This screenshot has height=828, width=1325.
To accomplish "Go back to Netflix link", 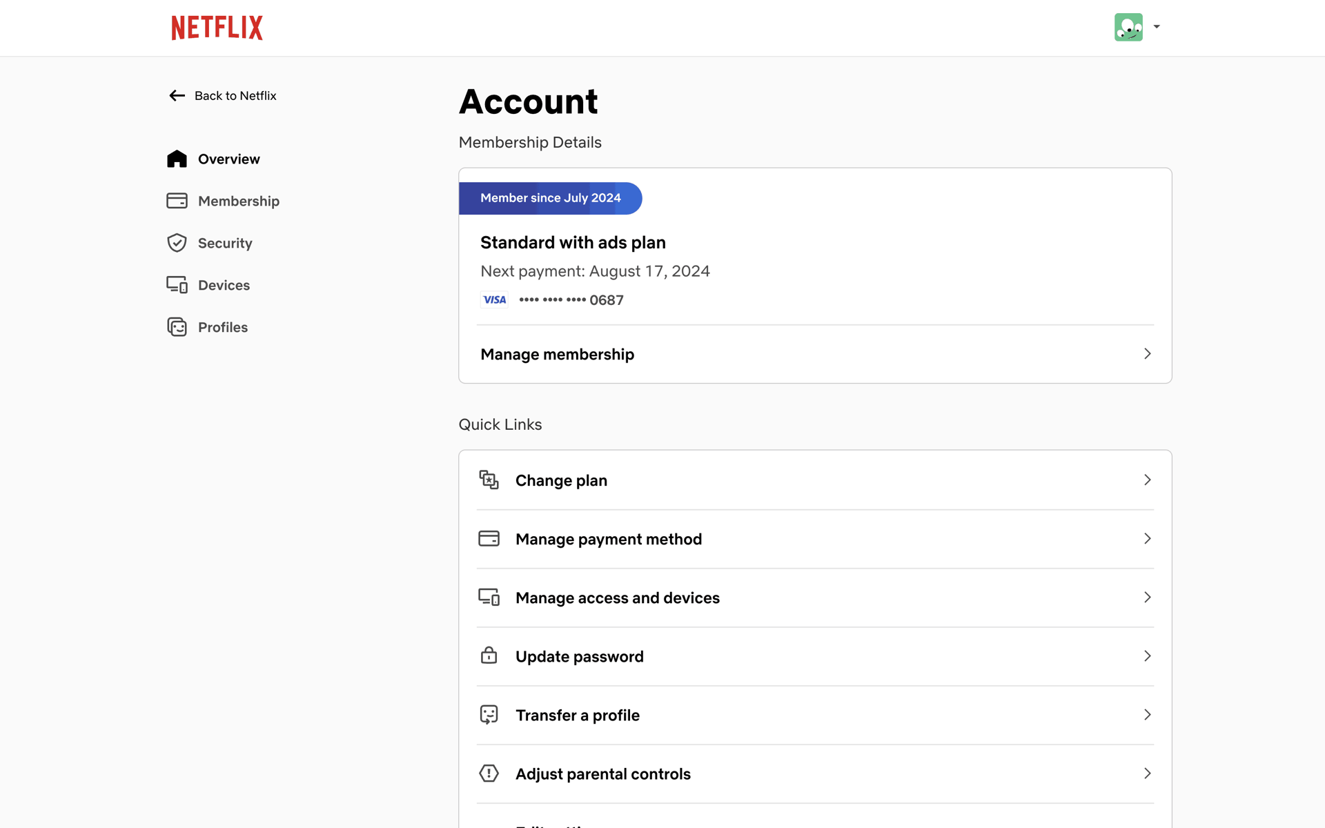I will (235, 96).
